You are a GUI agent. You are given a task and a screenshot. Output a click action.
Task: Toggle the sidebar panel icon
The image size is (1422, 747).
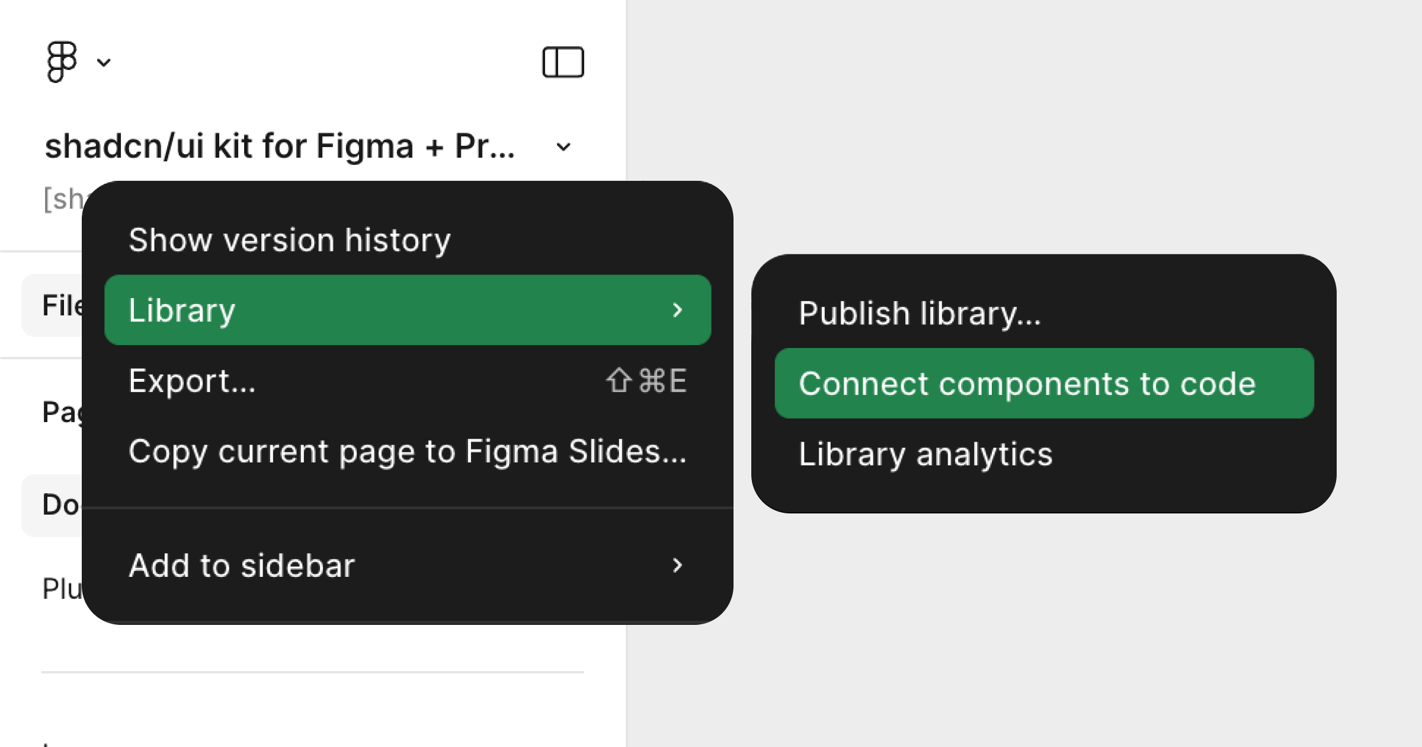click(x=563, y=61)
